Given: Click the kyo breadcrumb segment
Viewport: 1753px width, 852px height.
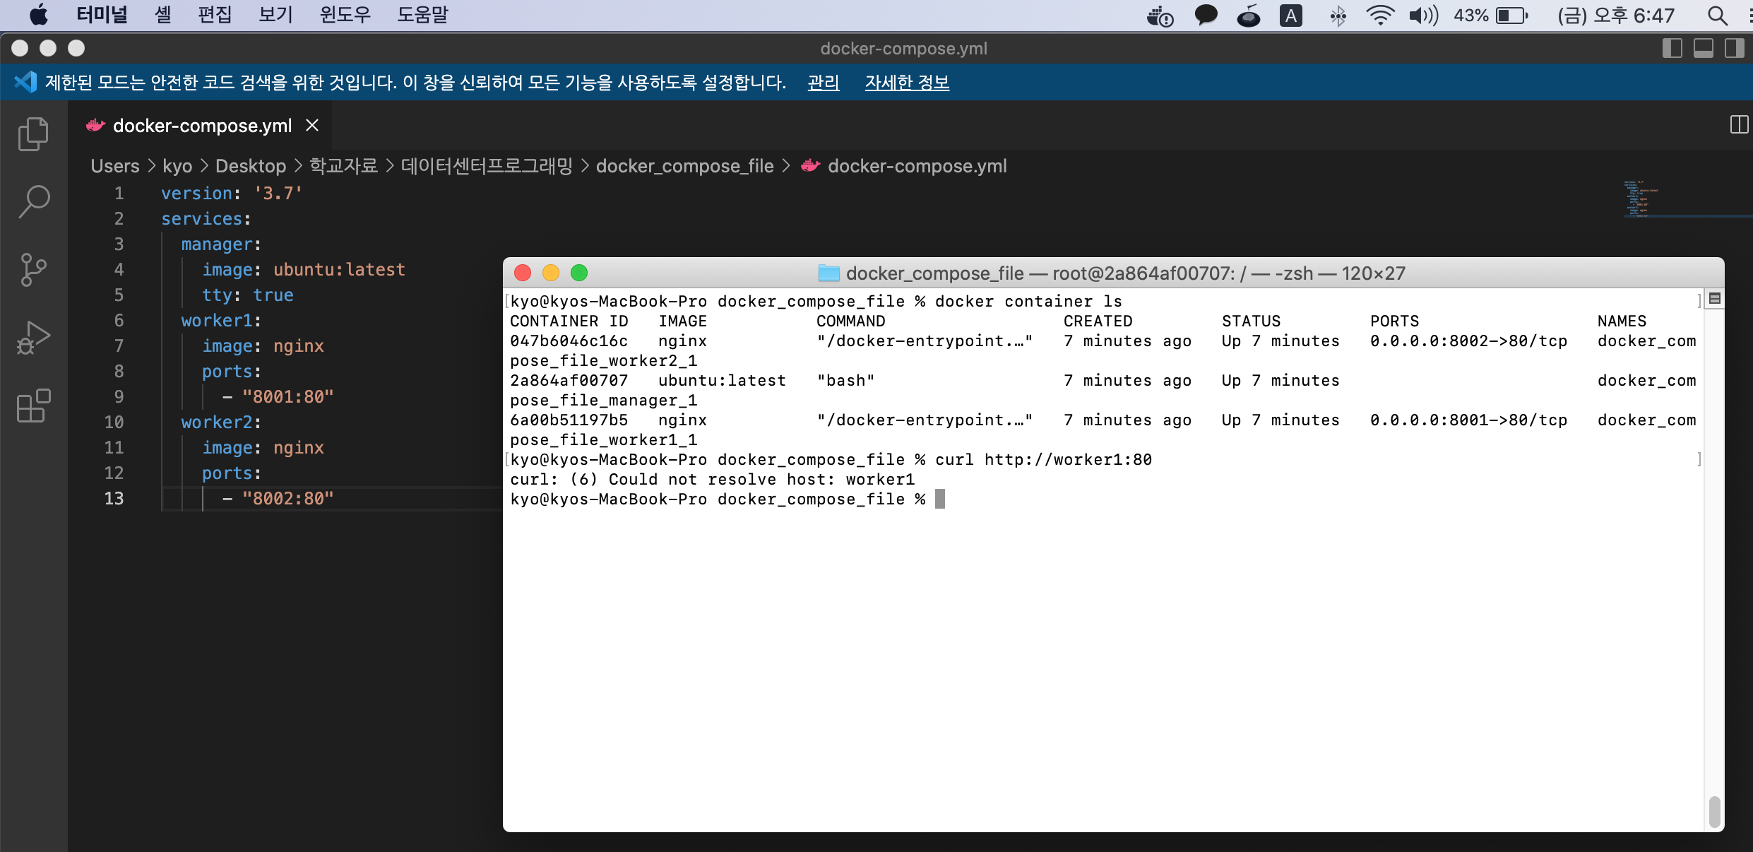Looking at the screenshot, I should (177, 166).
